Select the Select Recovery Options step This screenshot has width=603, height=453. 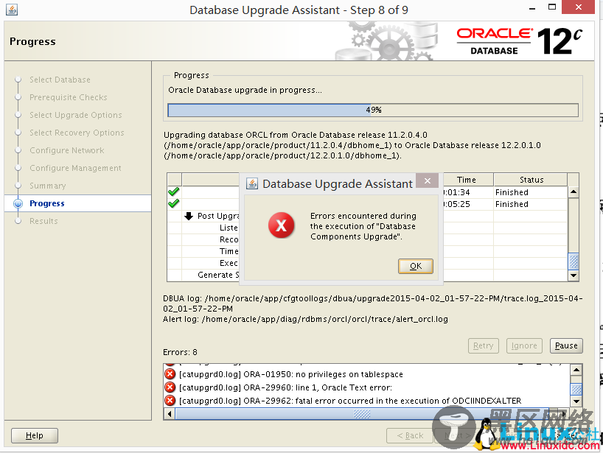pyautogui.click(x=77, y=133)
